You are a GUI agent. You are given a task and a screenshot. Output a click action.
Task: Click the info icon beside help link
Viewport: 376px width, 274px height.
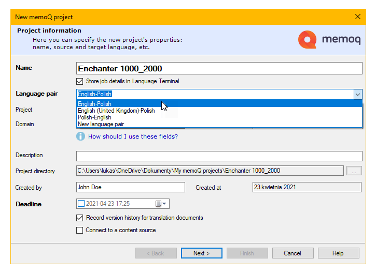point(80,136)
